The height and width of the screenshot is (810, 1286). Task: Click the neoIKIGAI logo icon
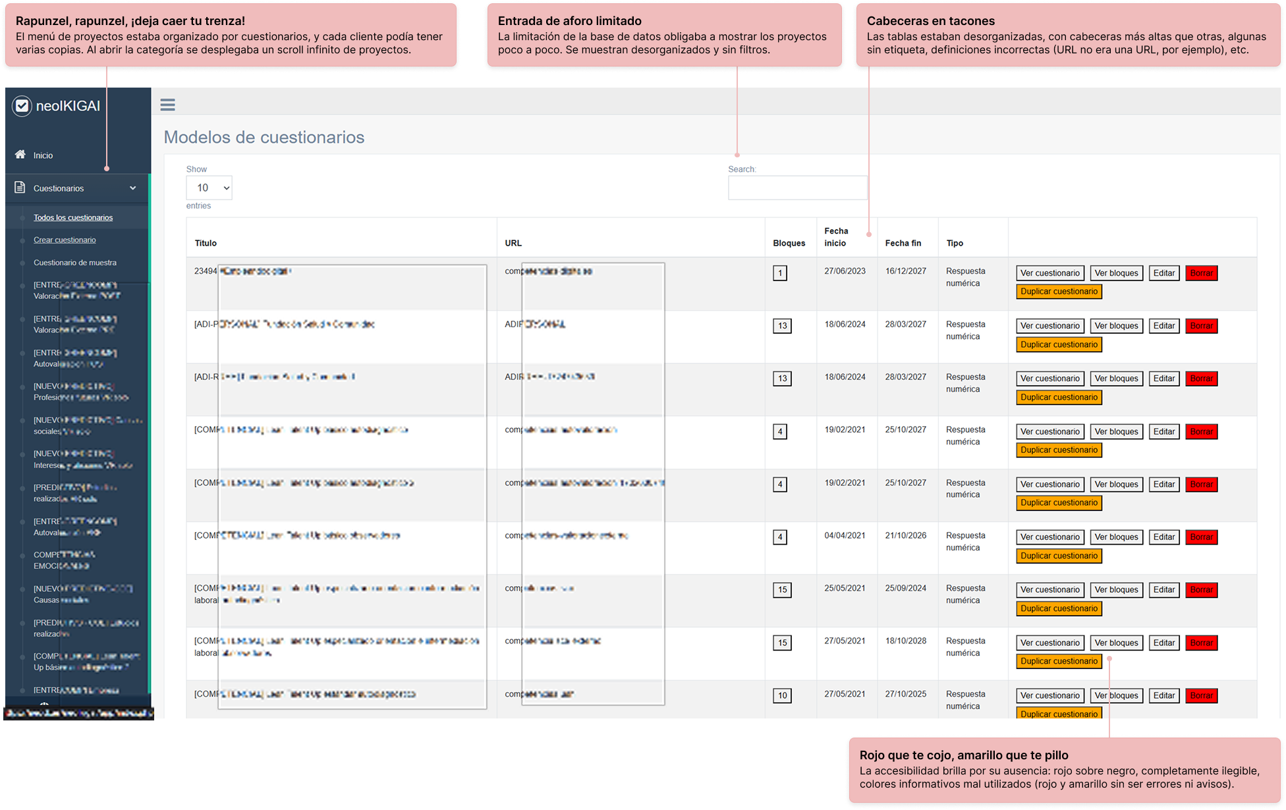(22, 106)
